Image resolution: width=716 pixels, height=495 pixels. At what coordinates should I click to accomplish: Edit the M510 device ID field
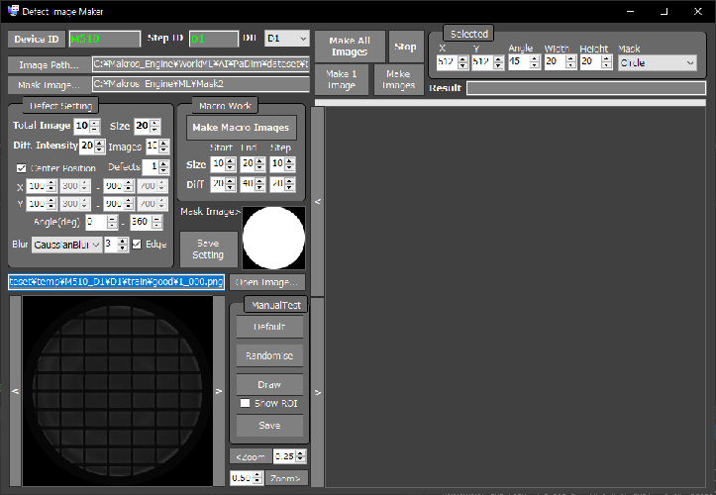(105, 39)
